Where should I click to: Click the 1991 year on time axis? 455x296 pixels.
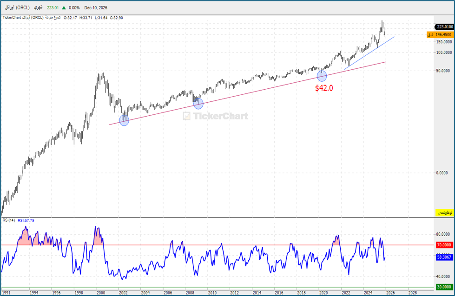click(6, 293)
